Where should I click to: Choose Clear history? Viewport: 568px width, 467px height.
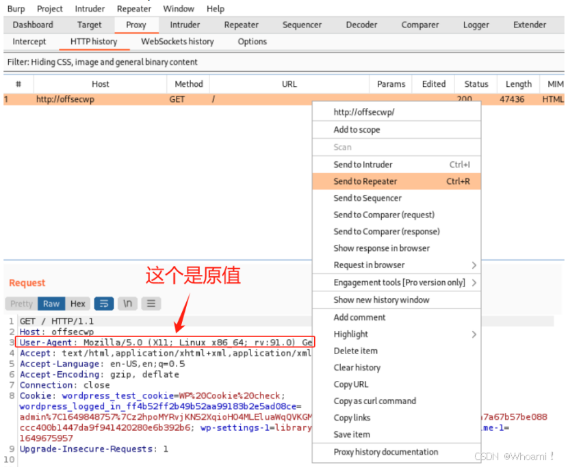(x=397, y=367)
